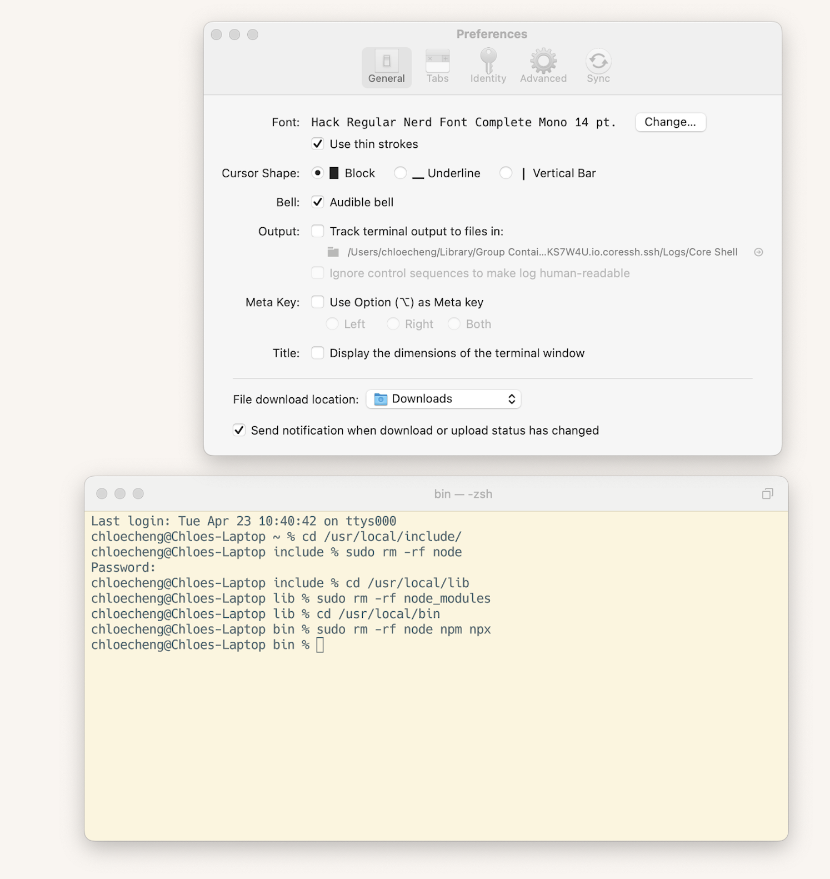The width and height of the screenshot is (830, 879).
Task: Reveal log folder with arrow icon
Action: point(758,252)
